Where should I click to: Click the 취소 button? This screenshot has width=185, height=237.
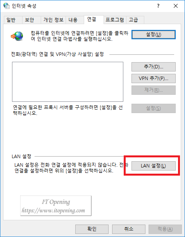[x=128, y=229]
